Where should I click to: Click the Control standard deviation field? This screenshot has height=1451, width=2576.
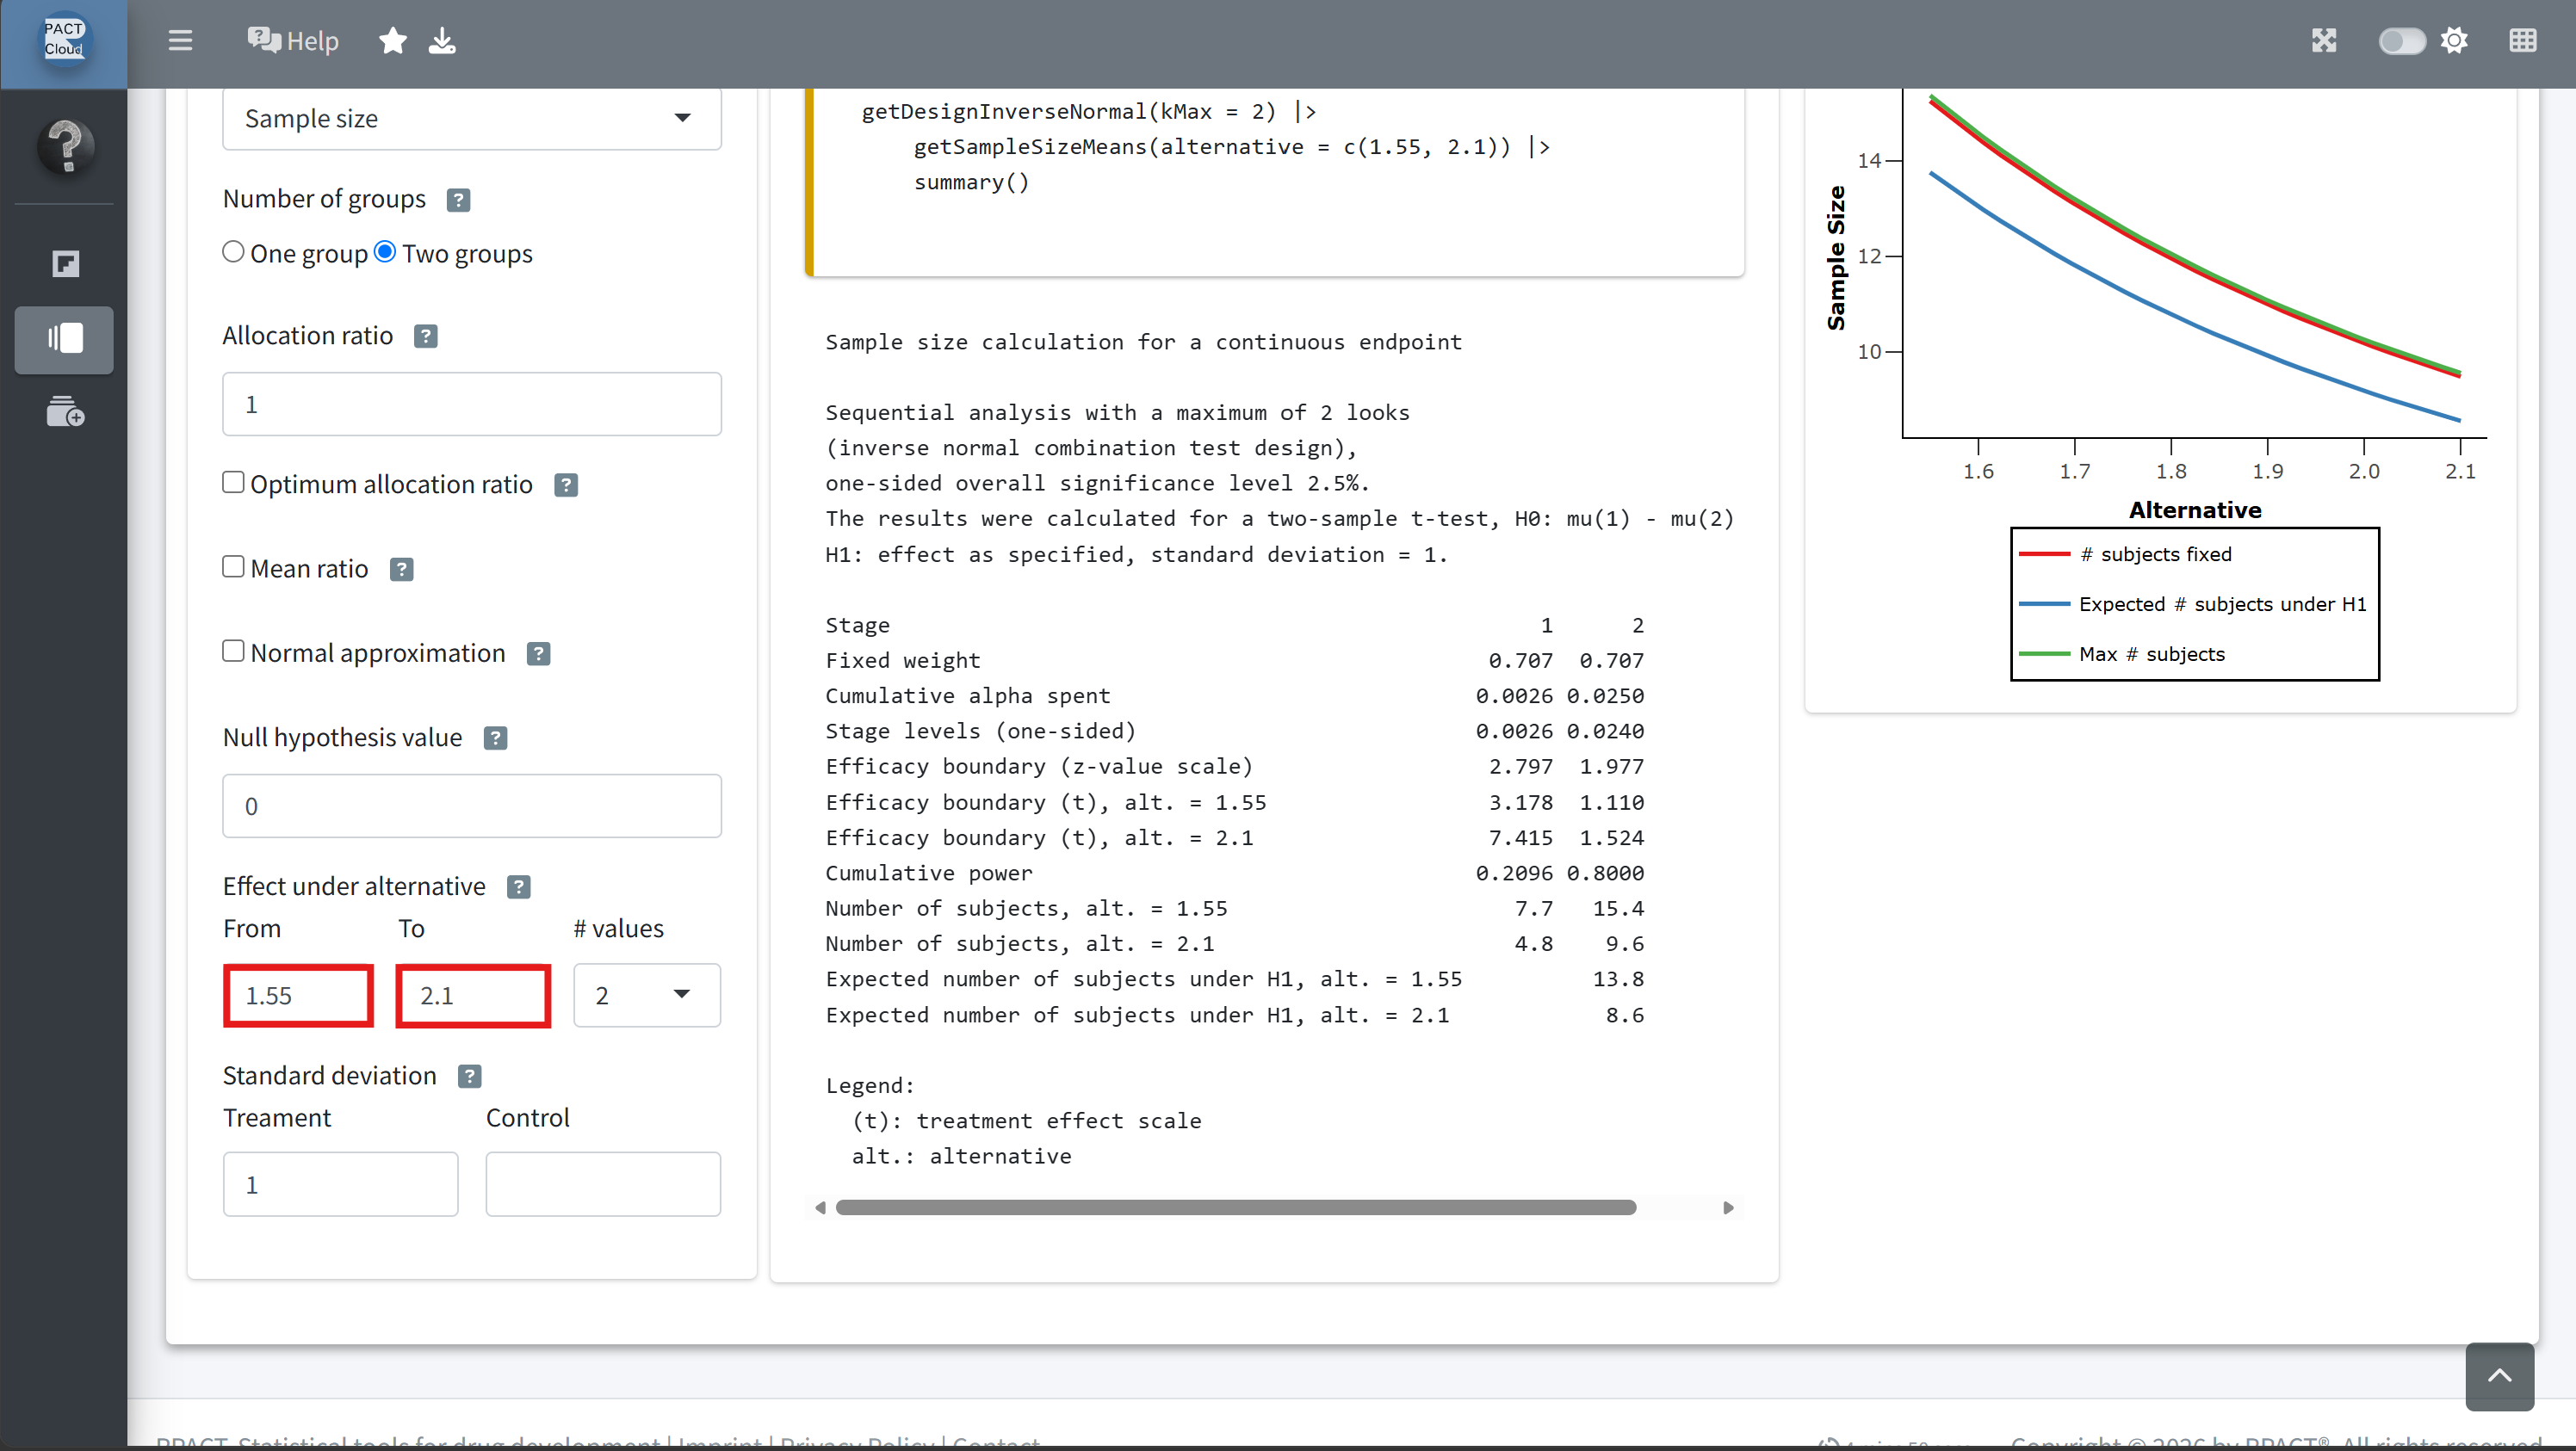[x=603, y=1184]
